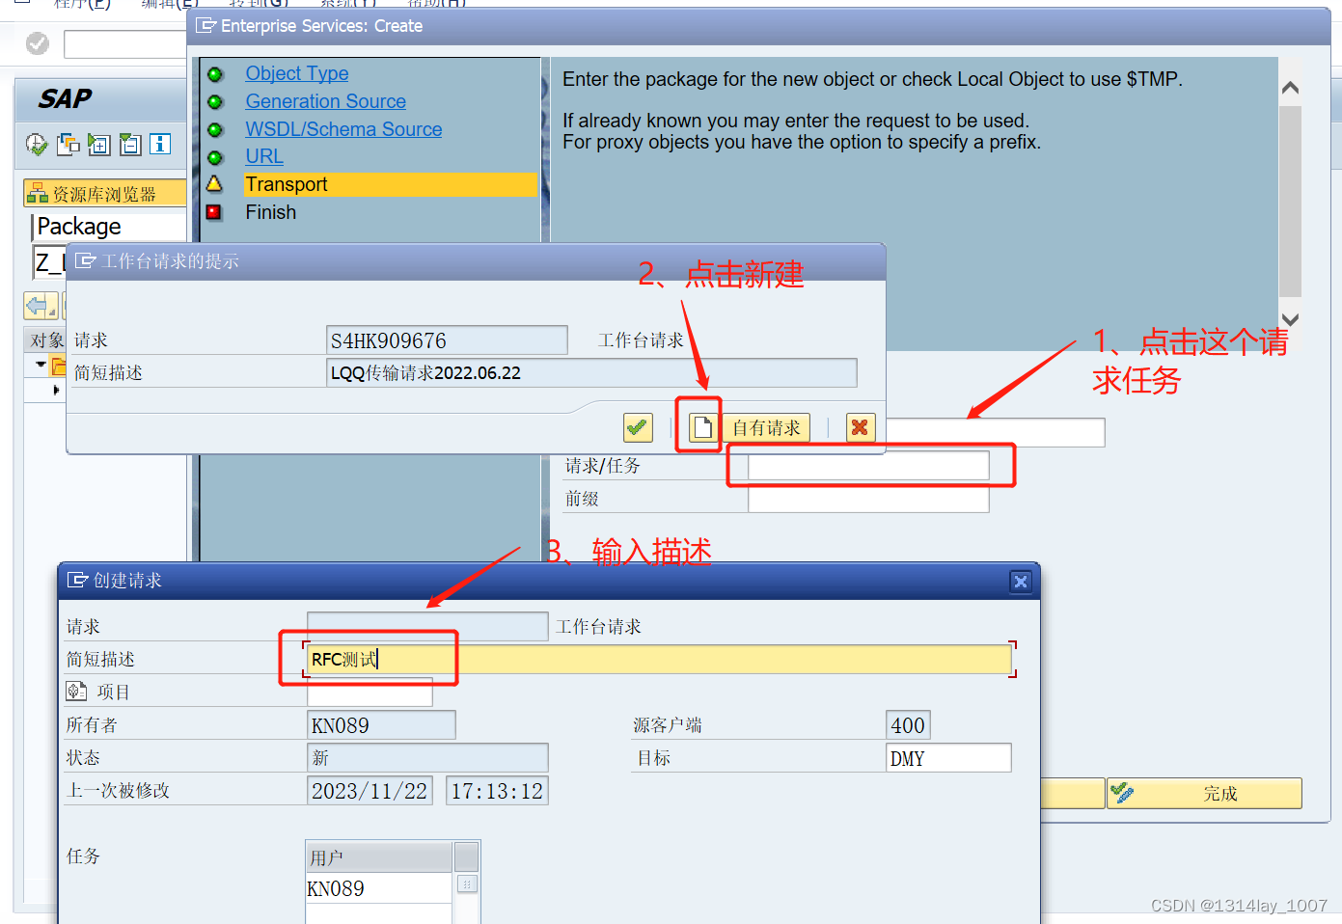Click green status light beside Generation Source
Screen dimensions: 1342x924
point(215,101)
